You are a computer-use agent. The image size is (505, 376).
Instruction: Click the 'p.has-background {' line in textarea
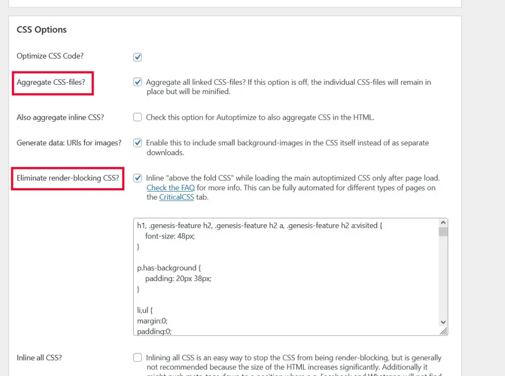[x=167, y=268]
